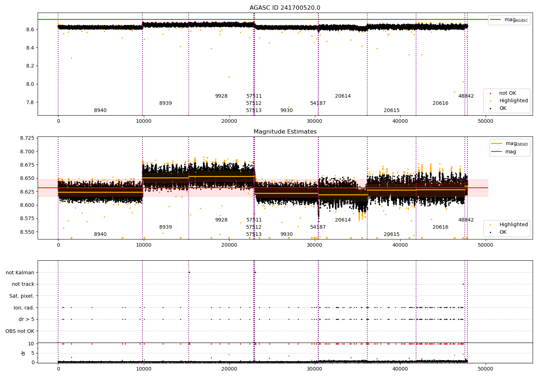Click the 'AGASC ID 241700520.0' plot title
538x377 pixels.
click(x=285, y=8)
